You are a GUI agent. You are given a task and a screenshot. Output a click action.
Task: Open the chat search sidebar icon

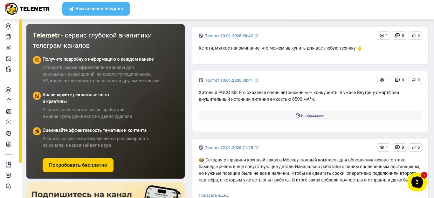(9, 186)
